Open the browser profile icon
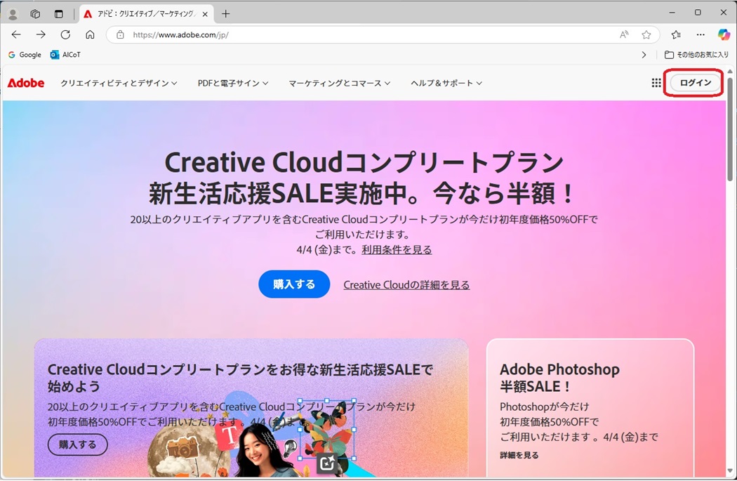Image resolution: width=737 pixels, height=481 pixels. tap(13, 13)
